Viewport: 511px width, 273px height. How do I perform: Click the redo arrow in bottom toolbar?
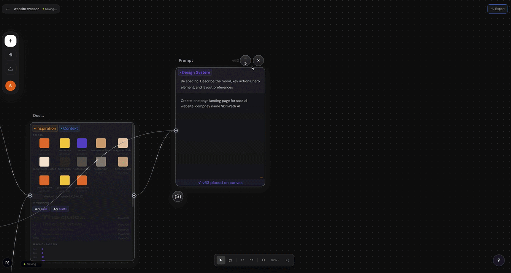point(251,260)
